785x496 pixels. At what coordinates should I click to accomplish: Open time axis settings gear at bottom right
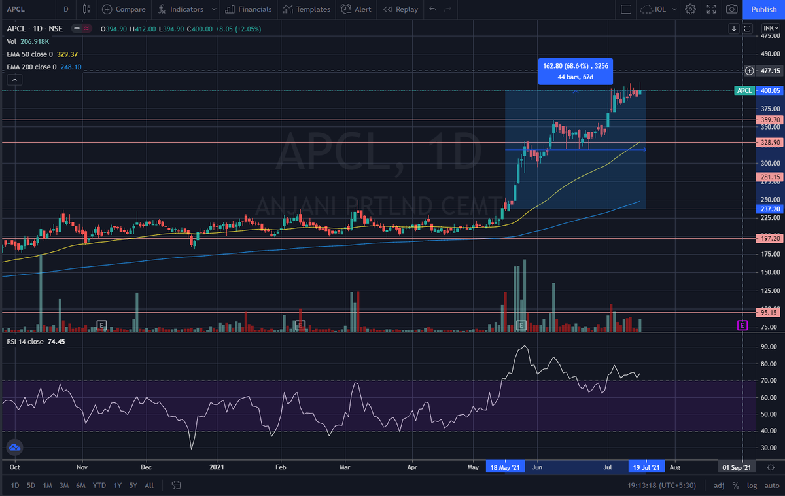click(x=772, y=467)
